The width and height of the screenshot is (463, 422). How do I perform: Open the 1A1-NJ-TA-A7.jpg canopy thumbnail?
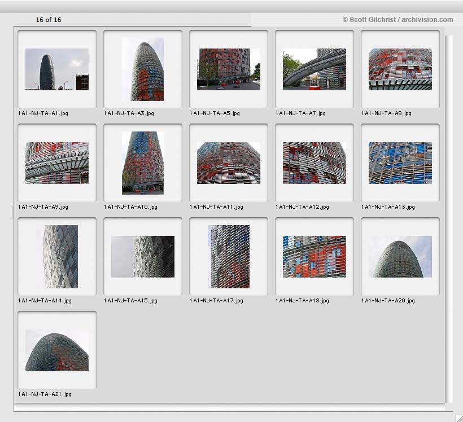pyautogui.click(x=315, y=69)
